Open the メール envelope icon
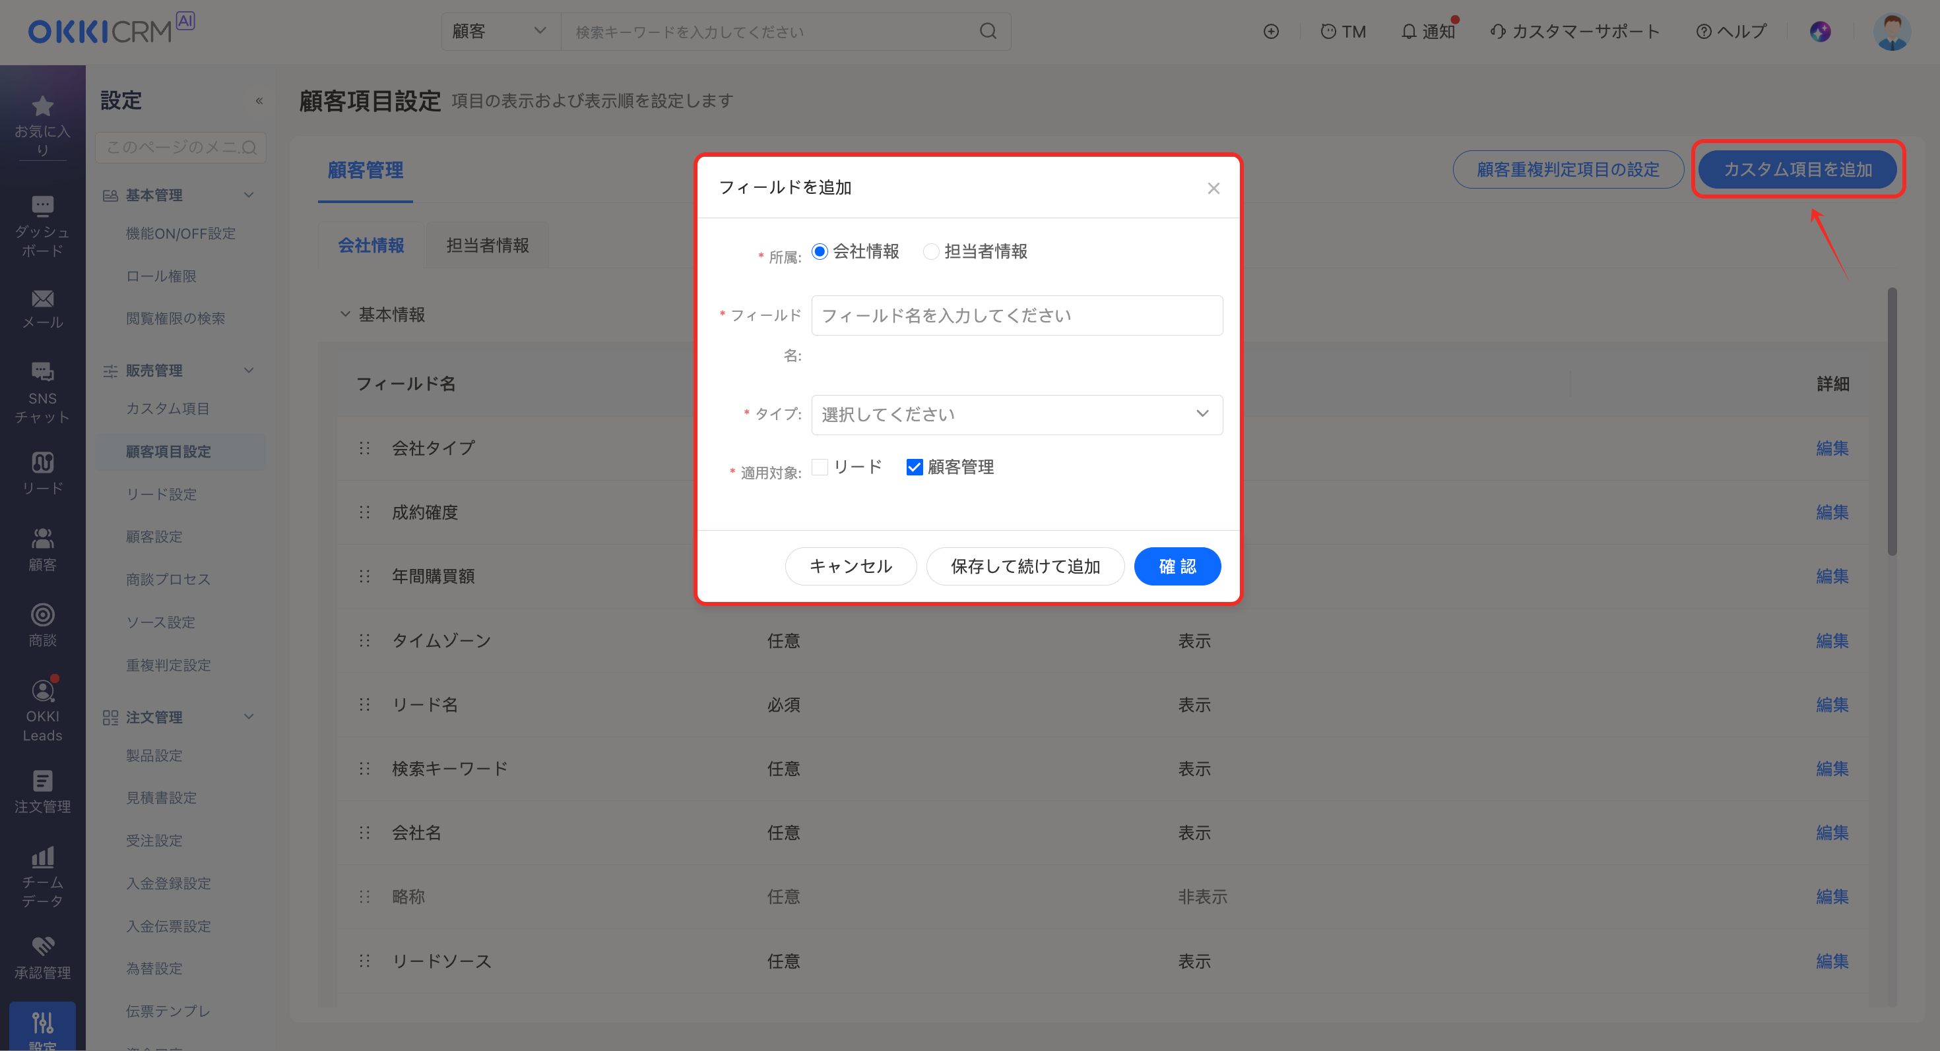 point(42,299)
